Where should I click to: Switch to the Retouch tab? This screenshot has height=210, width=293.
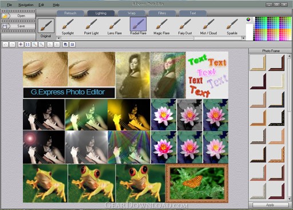pos(70,13)
